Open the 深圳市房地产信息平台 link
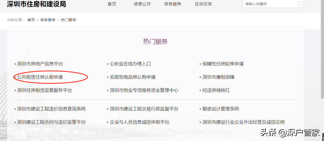Image resolution: width=324 pixels, height=141 pixels. click(x=40, y=64)
